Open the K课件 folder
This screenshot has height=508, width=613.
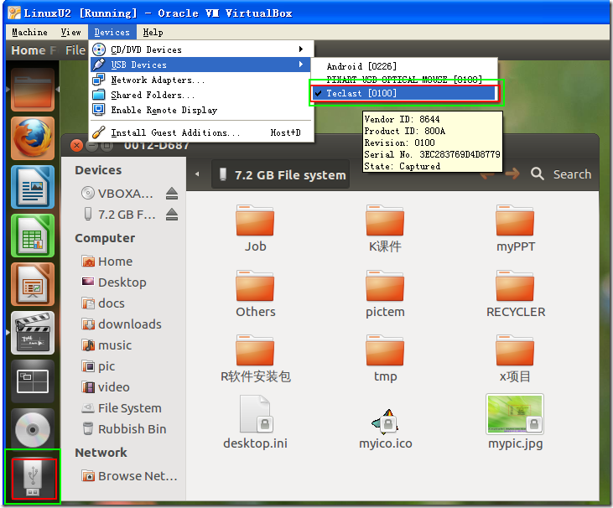pos(385,229)
